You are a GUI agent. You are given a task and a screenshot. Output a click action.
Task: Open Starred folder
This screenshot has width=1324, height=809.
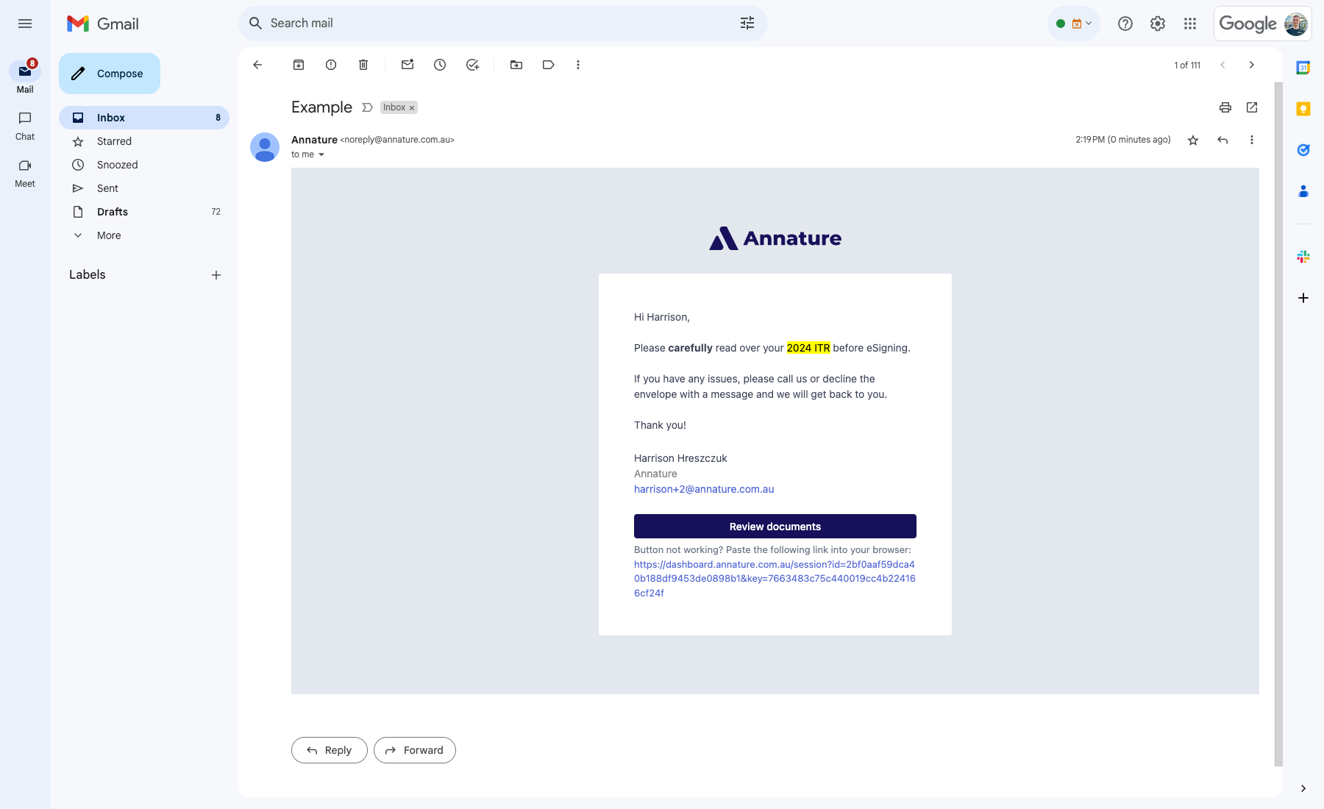tap(144, 141)
